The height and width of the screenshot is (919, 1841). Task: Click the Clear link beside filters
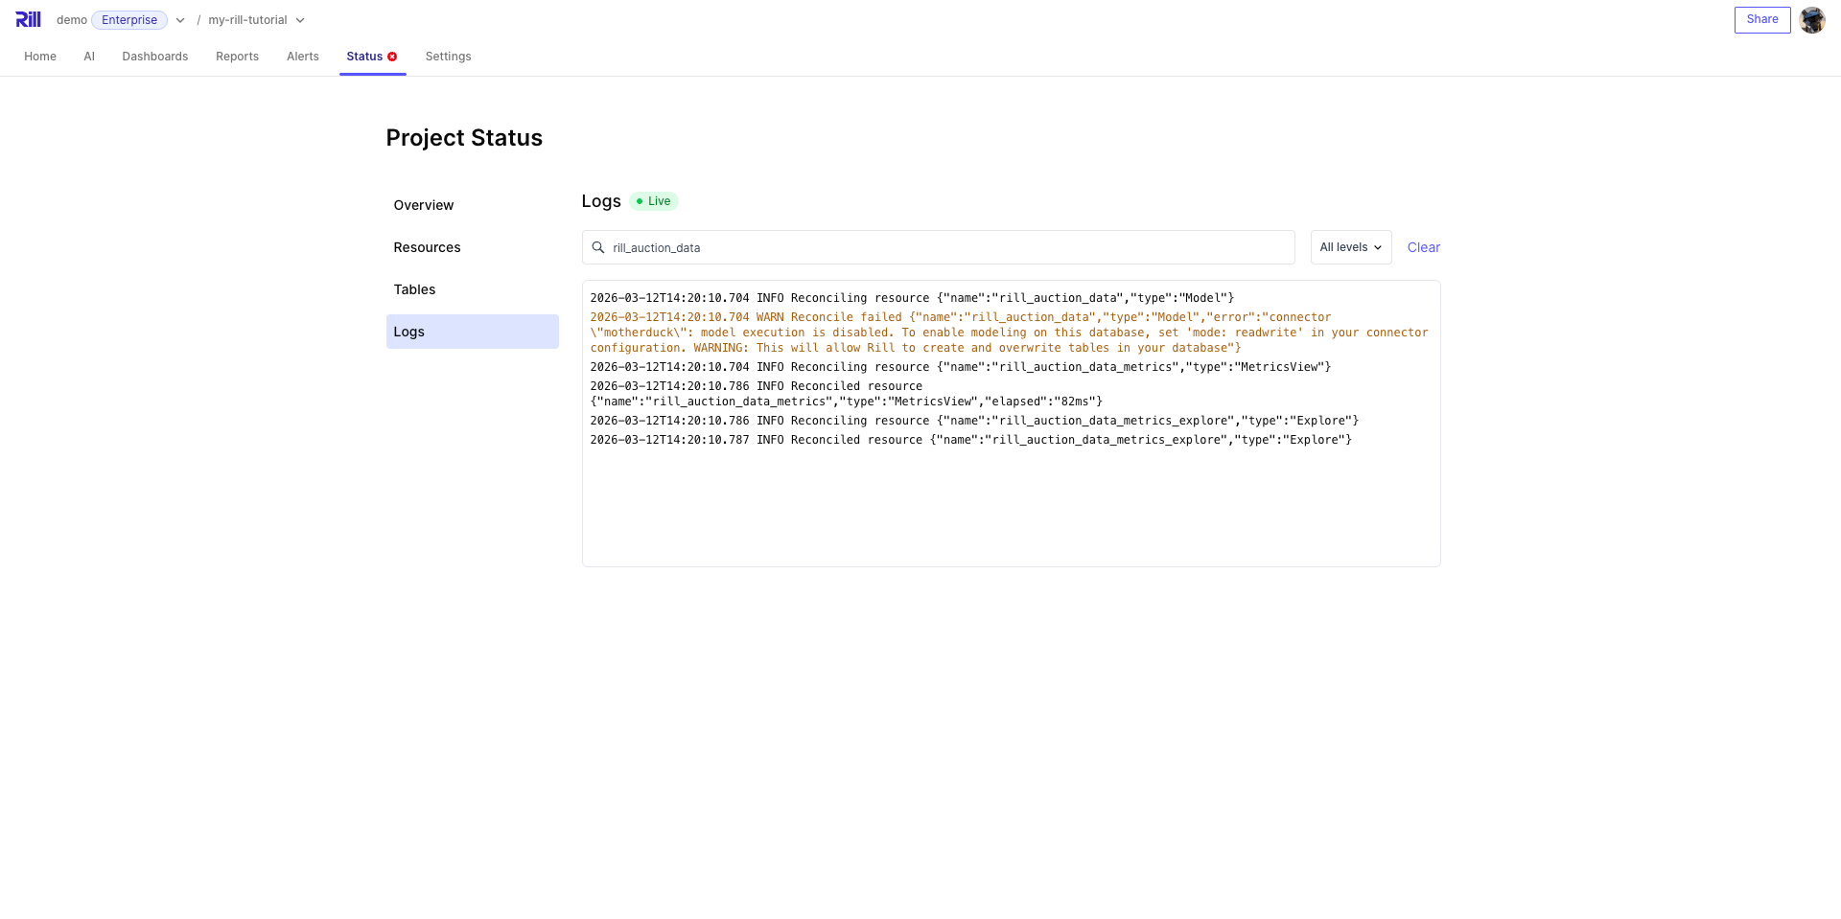[1423, 247]
